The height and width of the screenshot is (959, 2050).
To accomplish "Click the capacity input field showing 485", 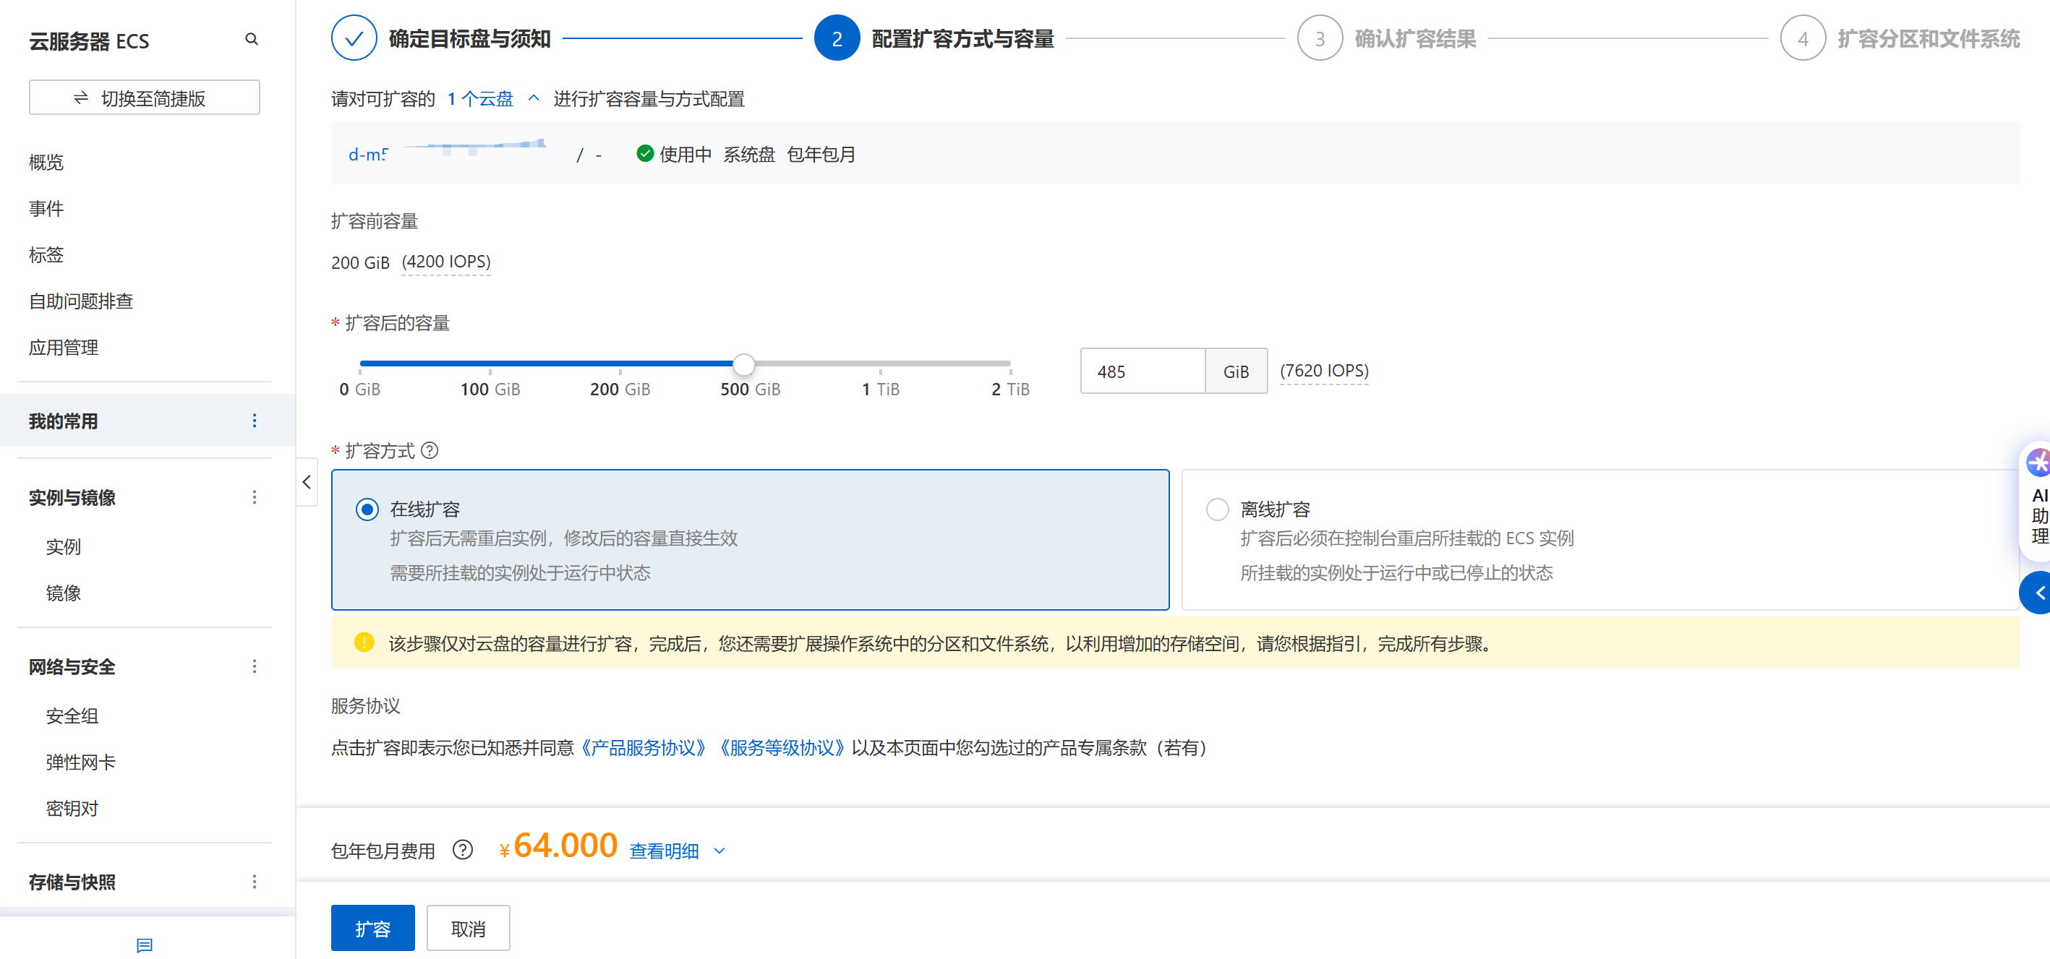I will point(1143,371).
